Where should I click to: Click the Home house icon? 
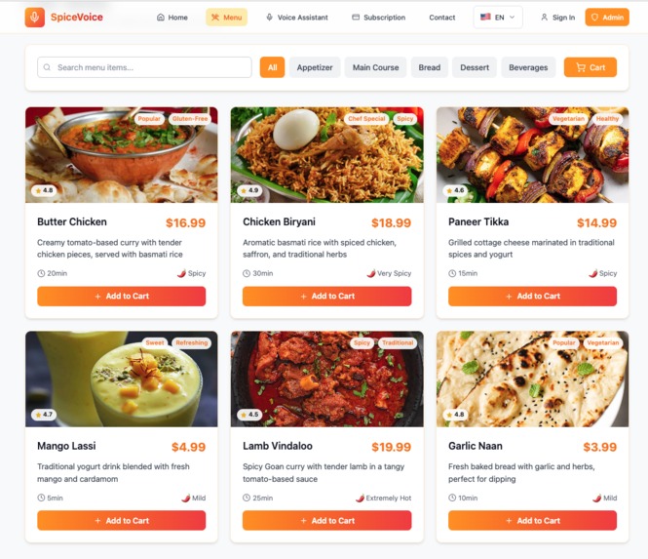click(x=161, y=18)
